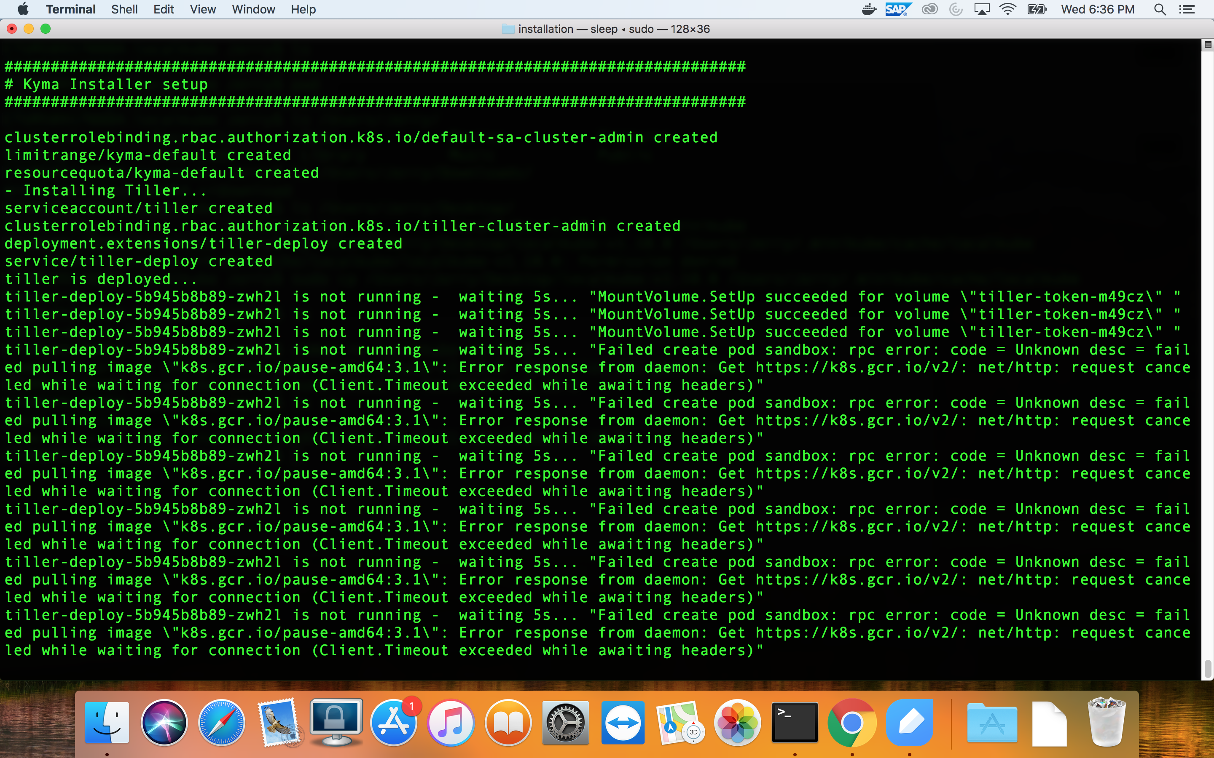Show Notification Center list icon
The width and height of the screenshot is (1214, 758).
[x=1187, y=10]
